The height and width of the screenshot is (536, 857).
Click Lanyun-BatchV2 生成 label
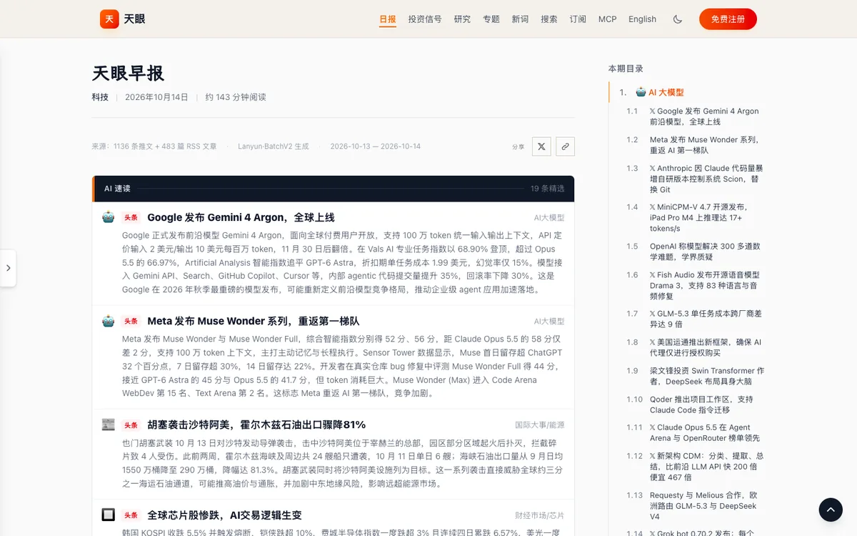click(x=274, y=147)
